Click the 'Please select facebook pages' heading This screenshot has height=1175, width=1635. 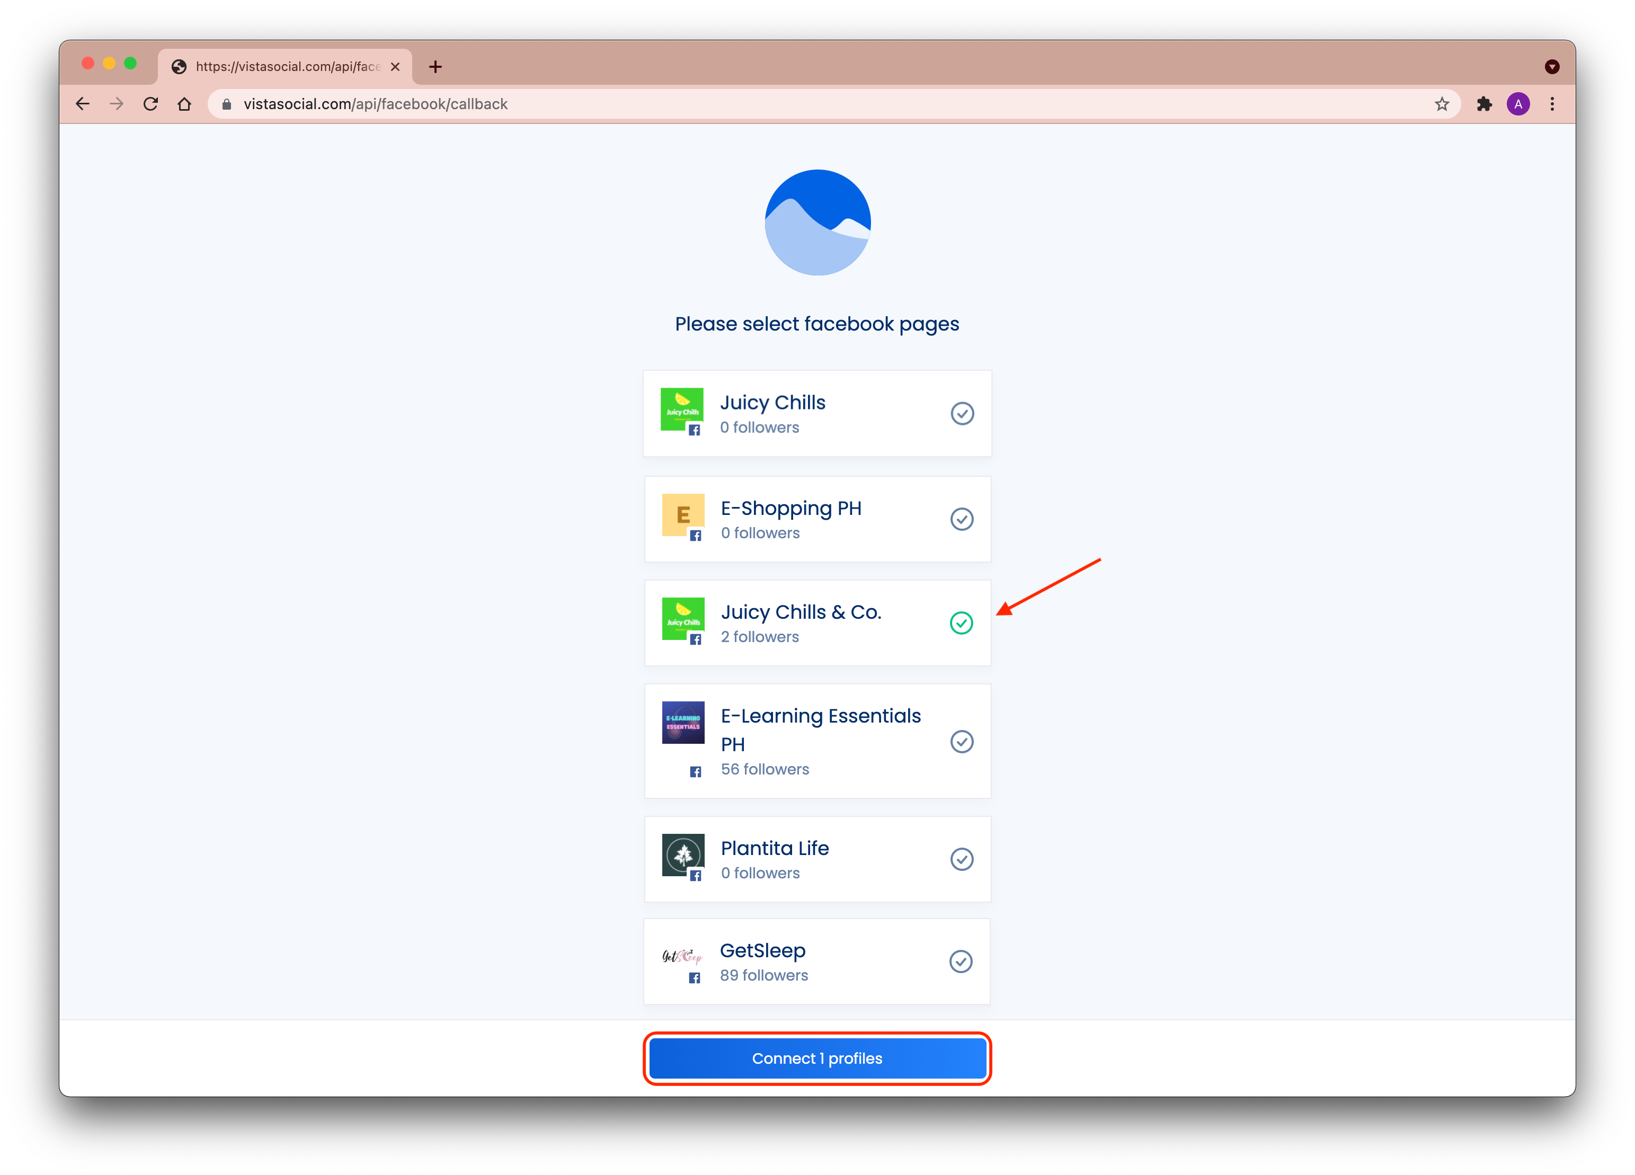click(x=817, y=324)
